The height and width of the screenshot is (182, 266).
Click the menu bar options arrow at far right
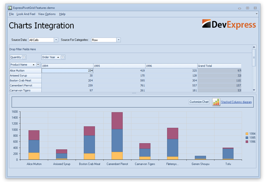coord(257,14)
